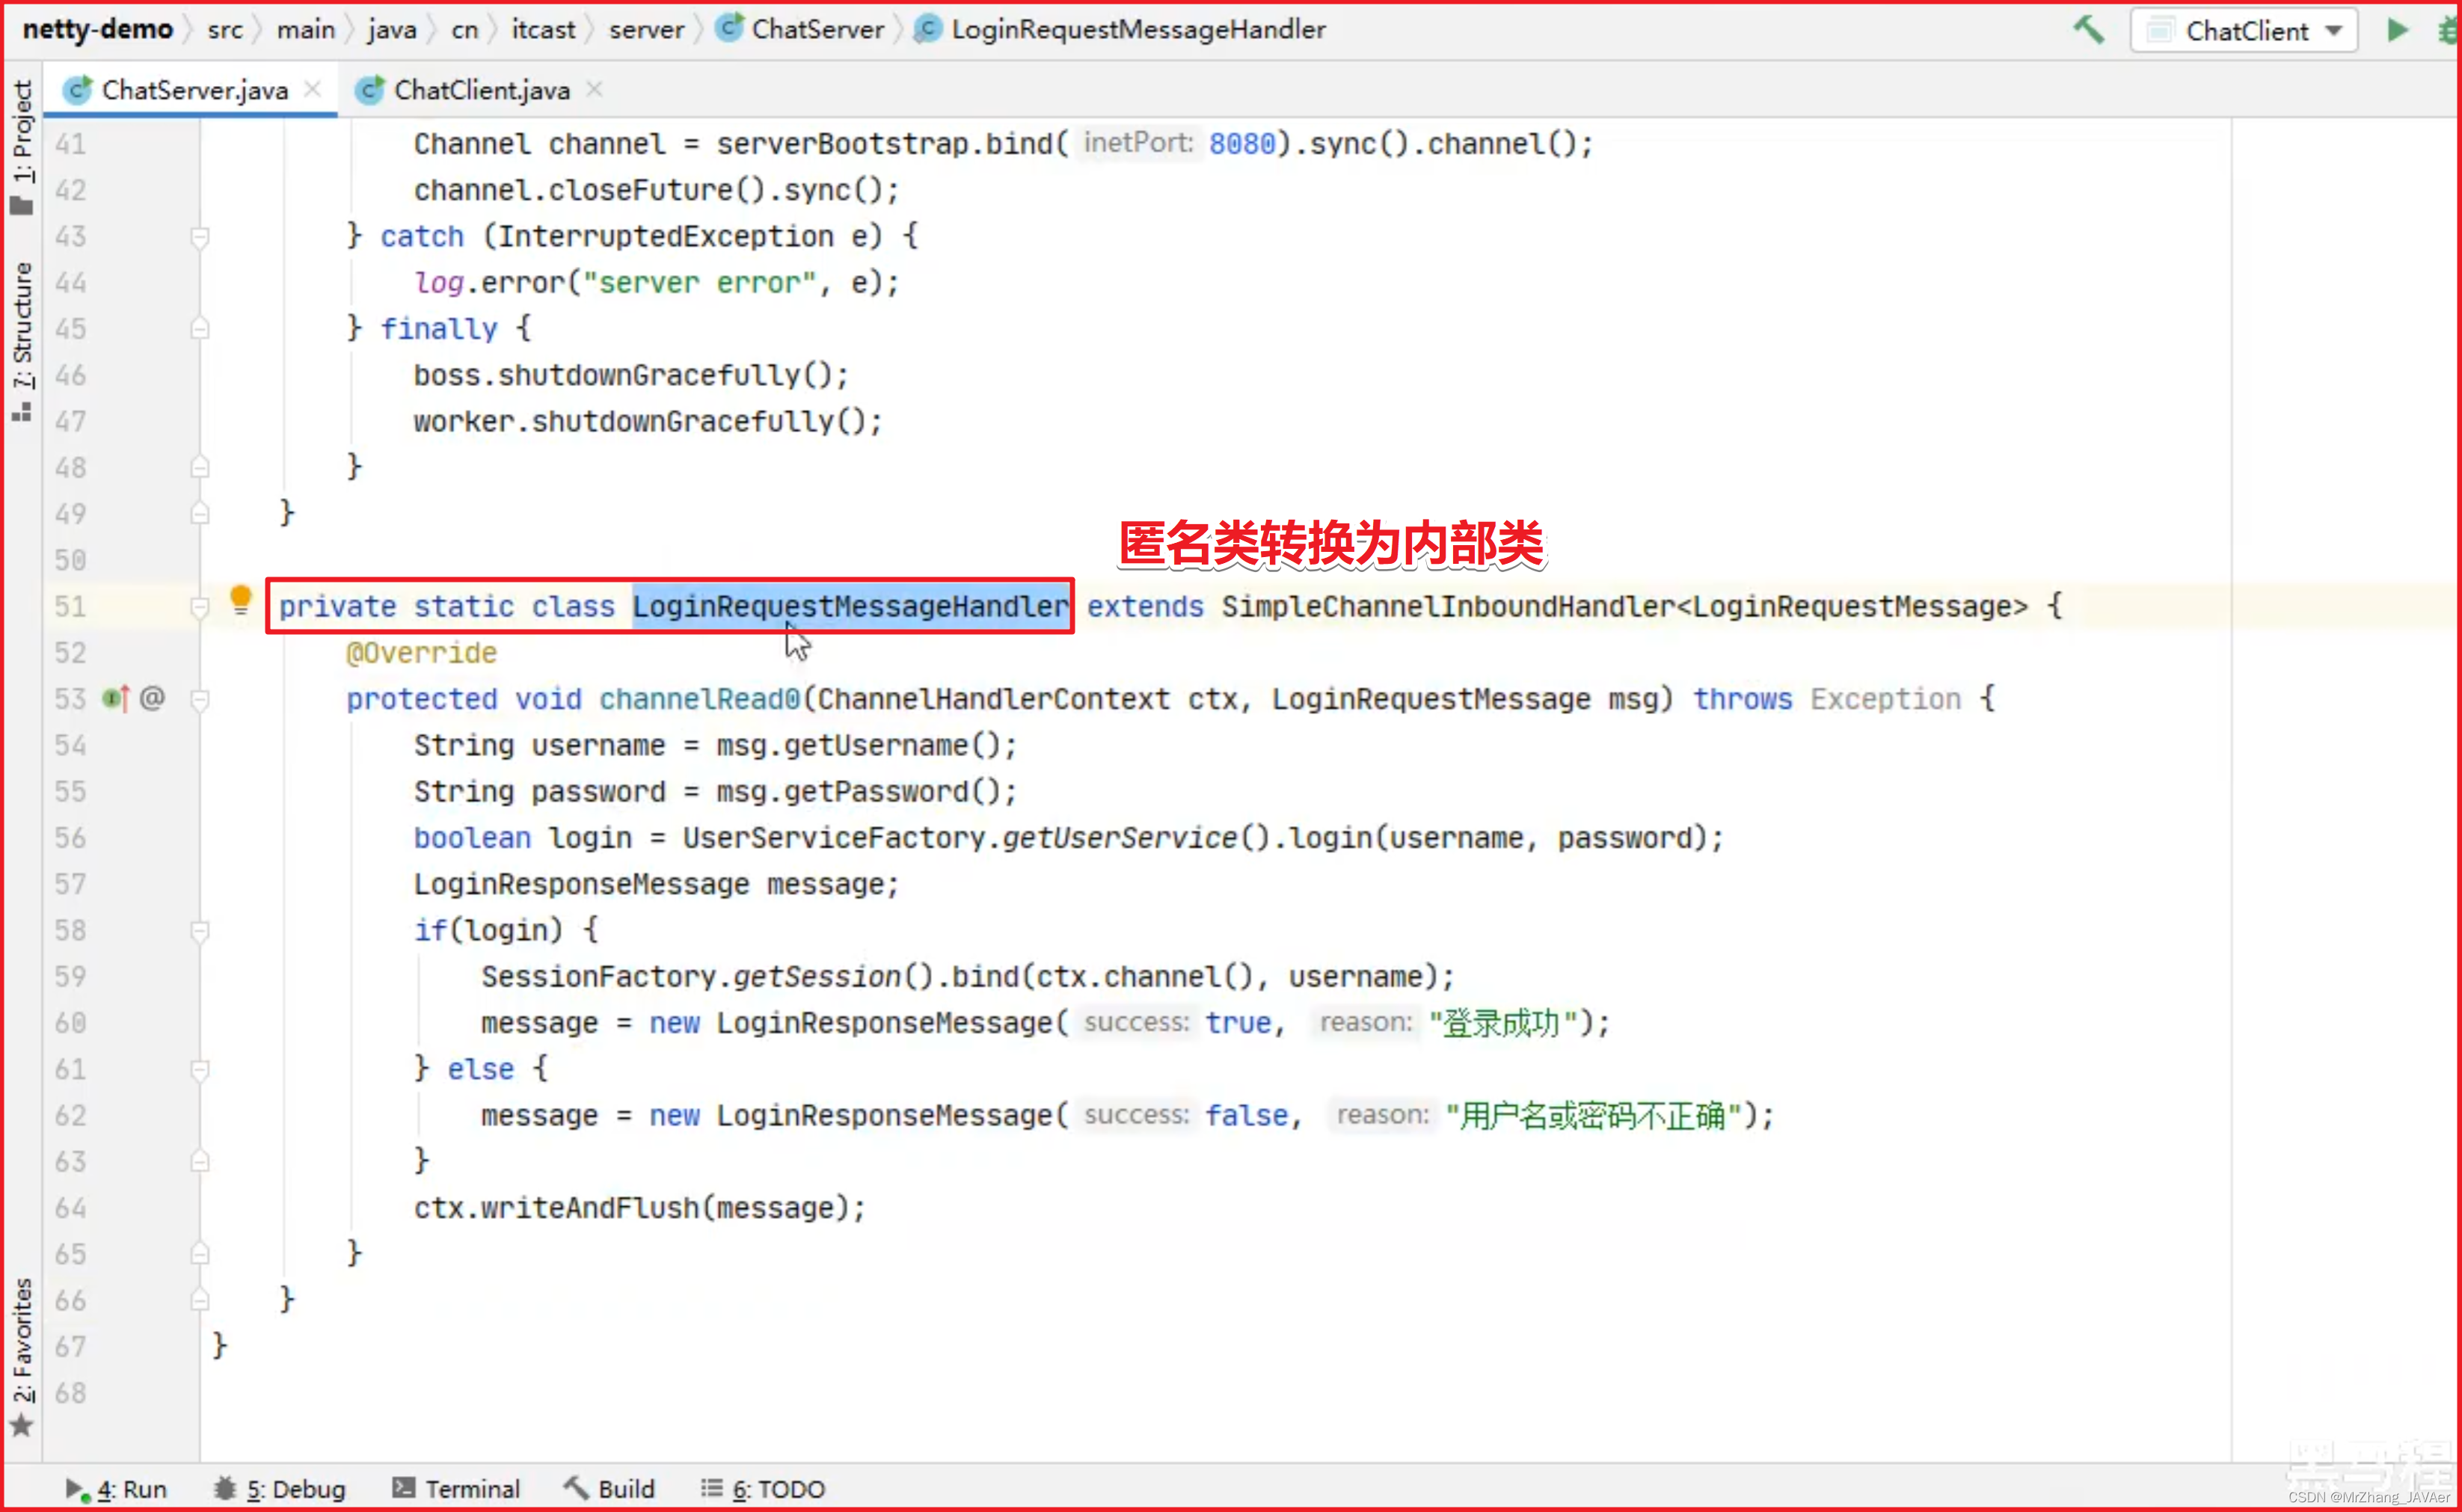2462x1512 pixels.
Task: Collapse the class fold marker on line 51
Action: [200, 607]
